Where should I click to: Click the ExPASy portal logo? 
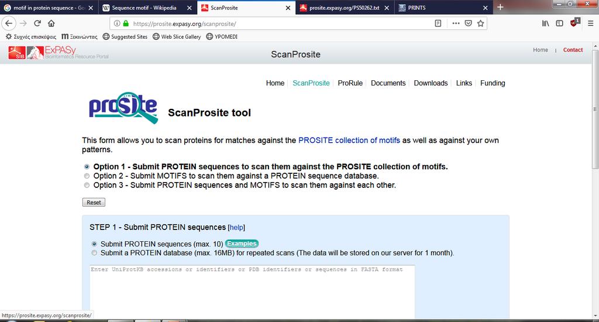point(68,53)
